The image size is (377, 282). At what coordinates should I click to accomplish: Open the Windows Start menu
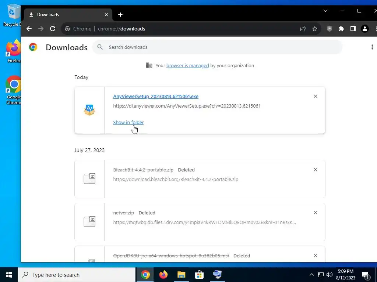click(x=9, y=275)
